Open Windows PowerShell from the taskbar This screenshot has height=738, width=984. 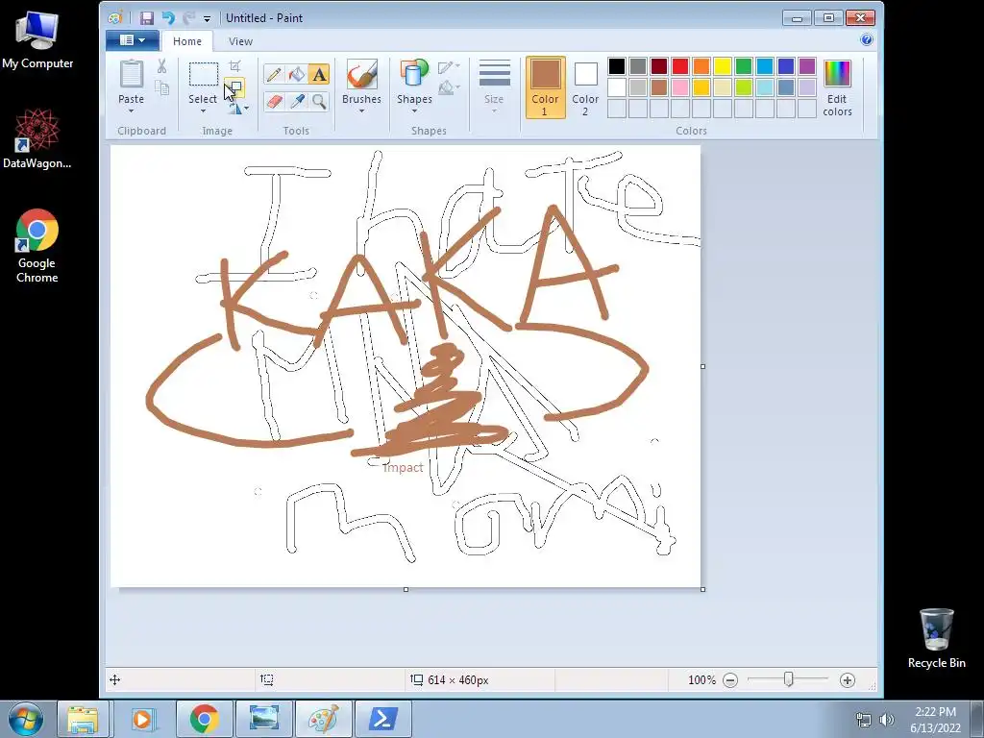tap(382, 719)
